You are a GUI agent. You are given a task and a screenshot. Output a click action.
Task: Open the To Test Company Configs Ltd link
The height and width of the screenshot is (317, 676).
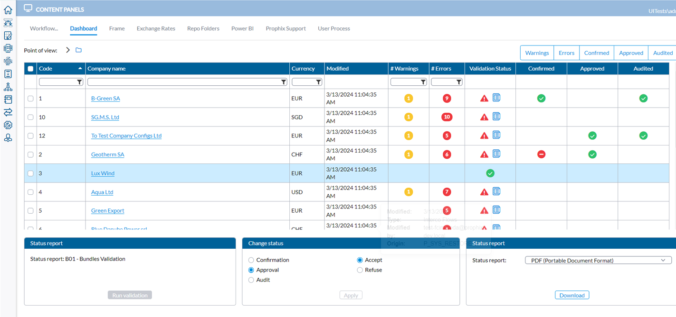126,136
